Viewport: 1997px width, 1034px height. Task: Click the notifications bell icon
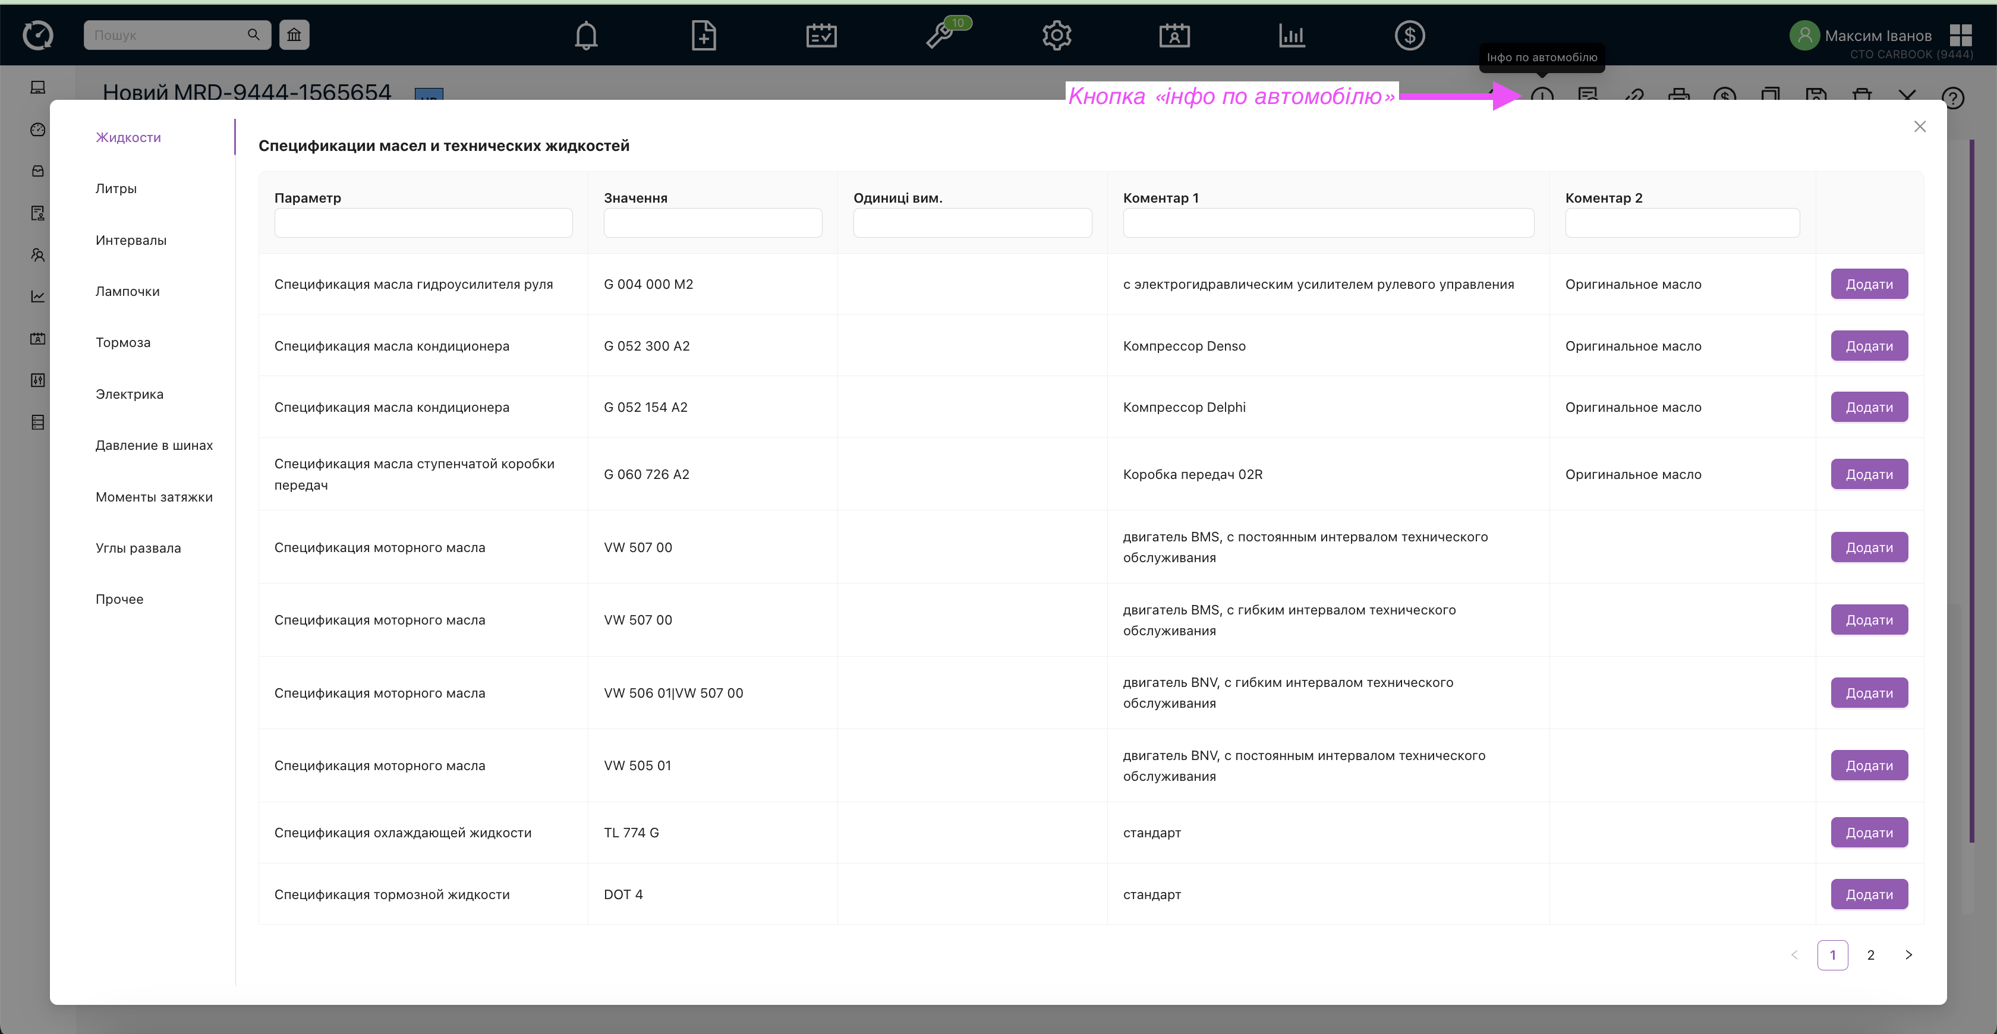tap(586, 36)
